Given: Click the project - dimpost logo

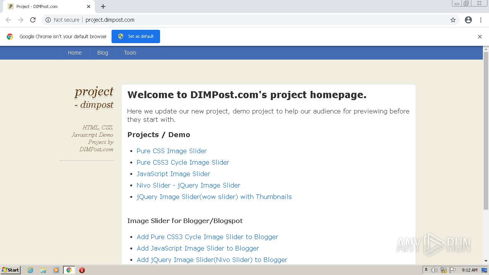Looking at the screenshot, I should tap(94, 97).
